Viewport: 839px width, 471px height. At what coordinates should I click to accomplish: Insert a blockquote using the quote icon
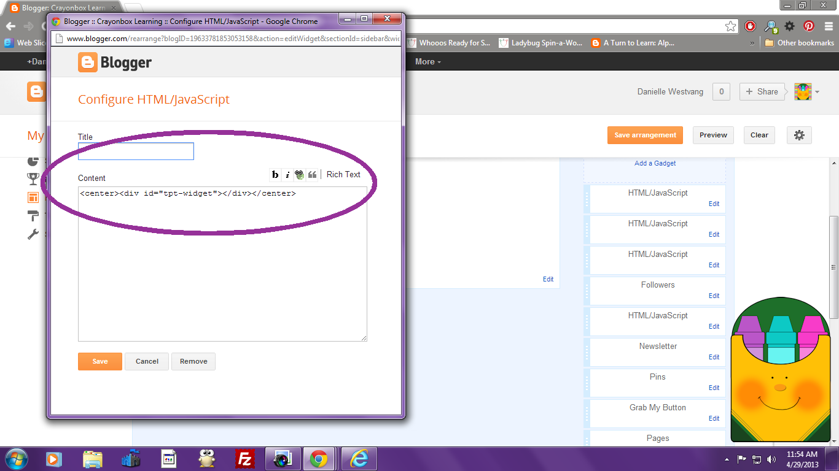[x=313, y=174]
